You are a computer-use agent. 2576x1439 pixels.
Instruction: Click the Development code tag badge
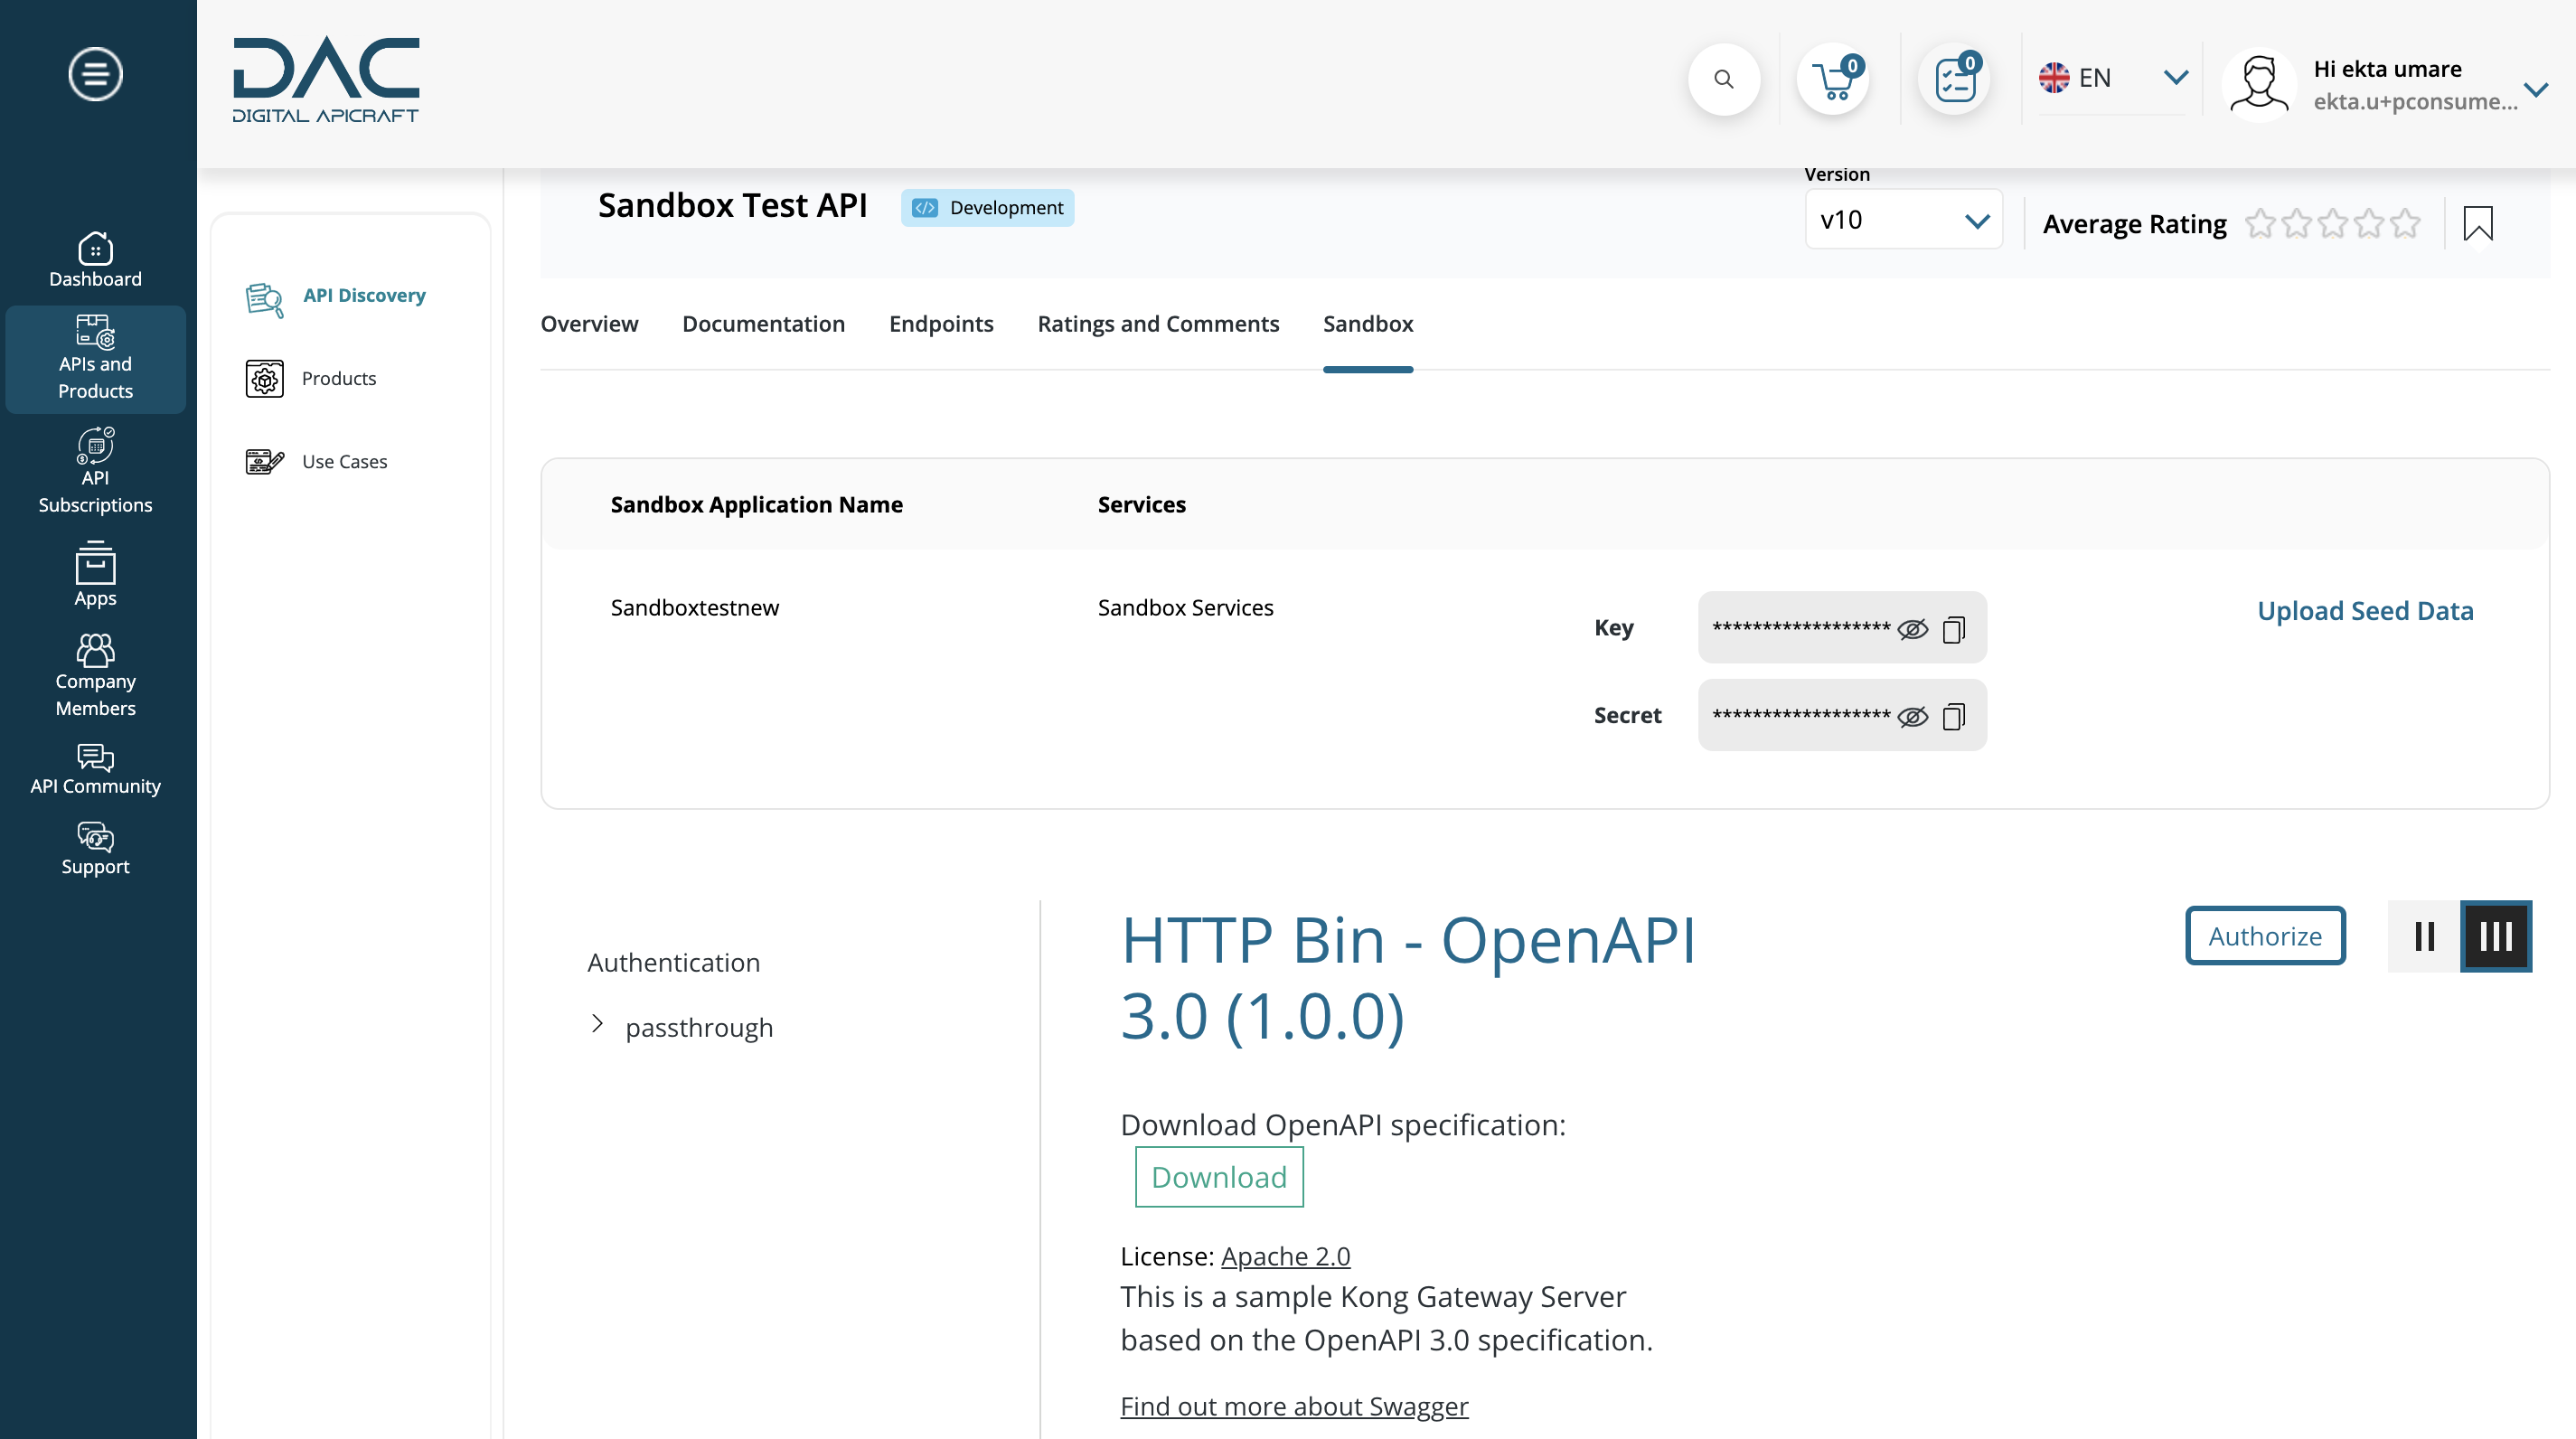(x=987, y=208)
